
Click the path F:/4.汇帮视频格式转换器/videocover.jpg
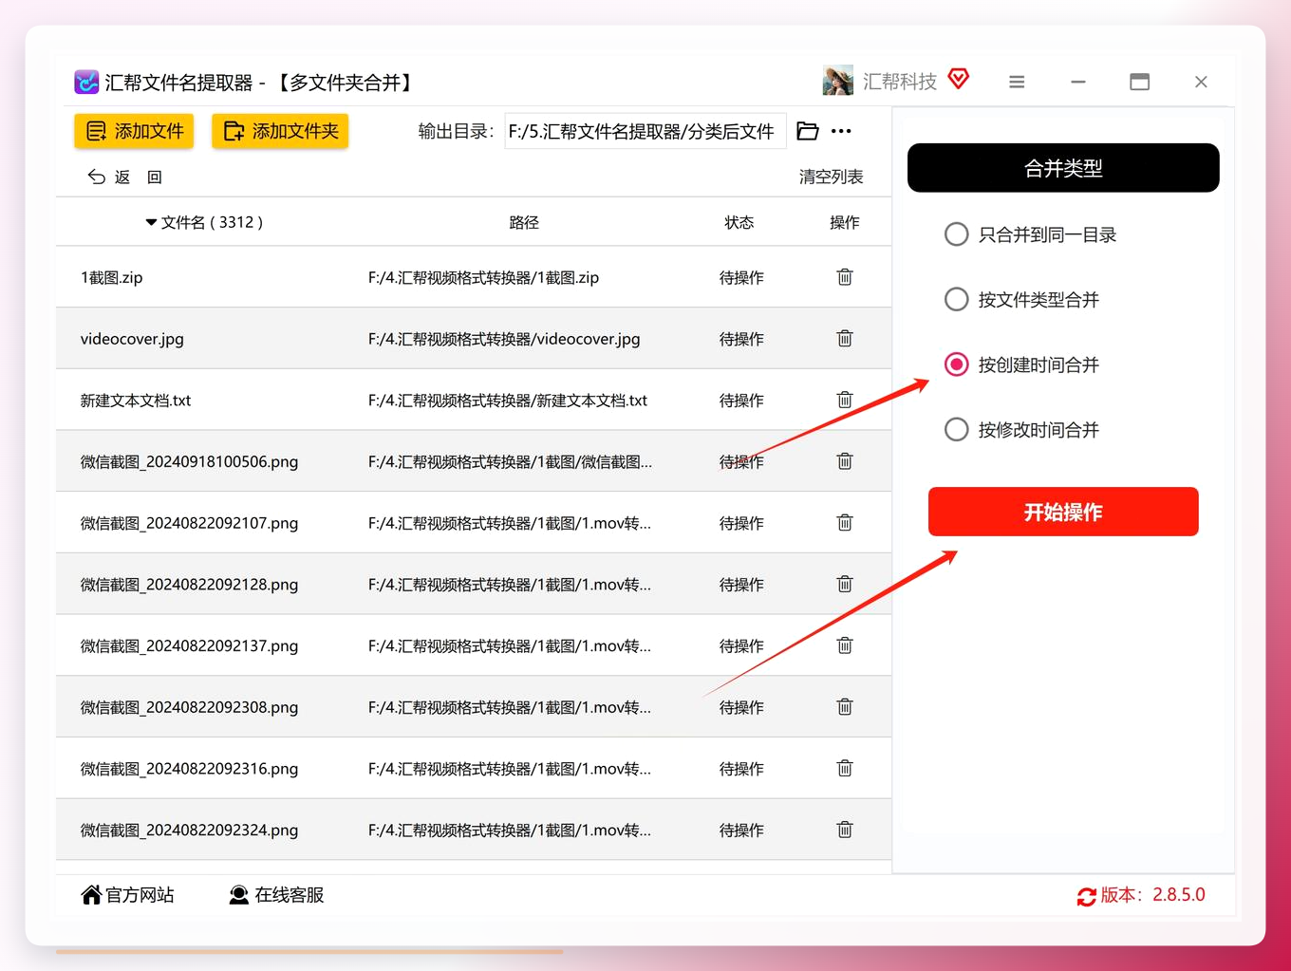coord(504,339)
